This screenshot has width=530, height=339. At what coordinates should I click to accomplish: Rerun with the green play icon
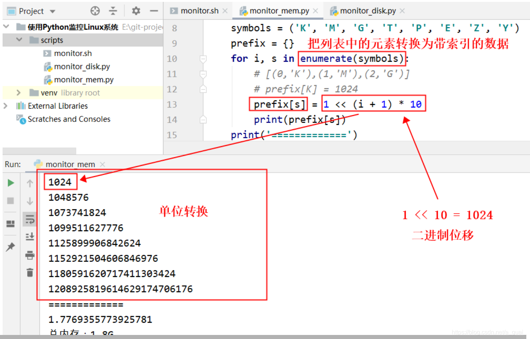tap(11, 183)
